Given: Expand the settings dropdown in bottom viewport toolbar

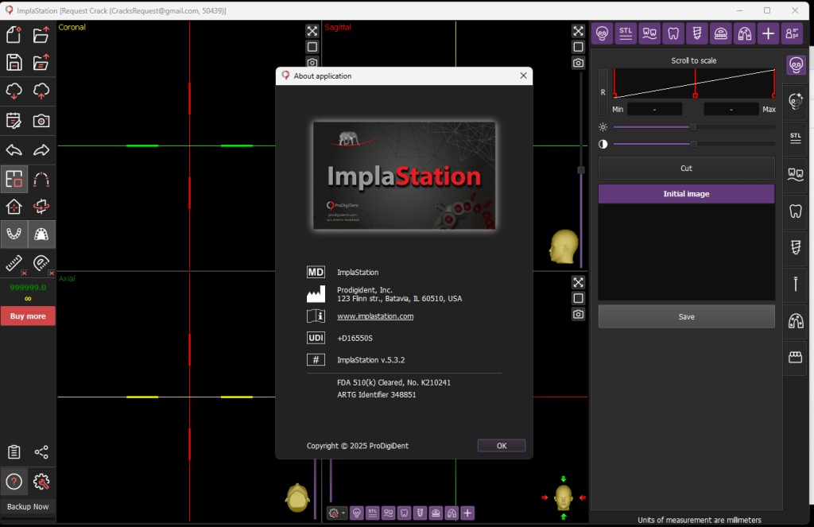Looking at the screenshot, I should pos(338,513).
